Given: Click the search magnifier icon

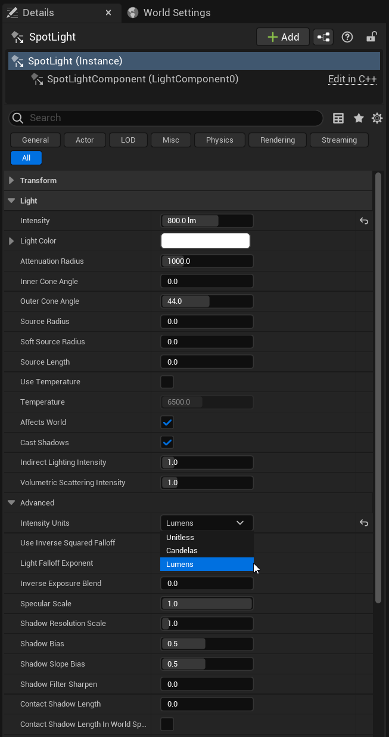Looking at the screenshot, I should click(x=18, y=118).
